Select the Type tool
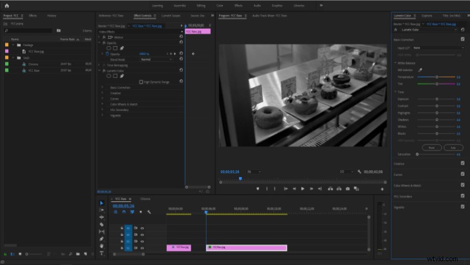This screenshot has height=265, width=470. click(x=101, y=253)
